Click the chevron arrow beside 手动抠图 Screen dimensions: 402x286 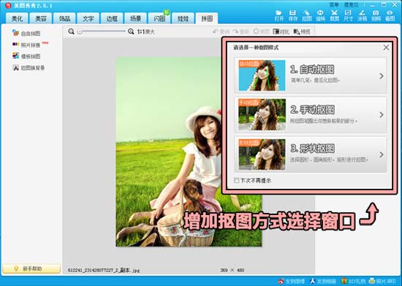382,115
